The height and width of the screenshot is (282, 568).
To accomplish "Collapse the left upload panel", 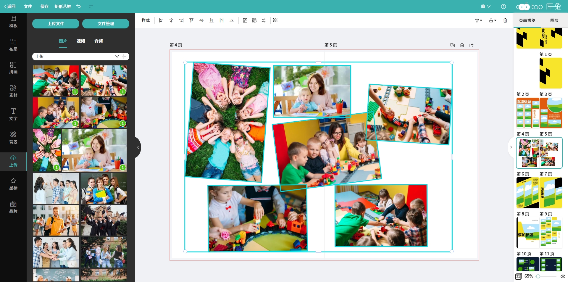I will point(138,147).
